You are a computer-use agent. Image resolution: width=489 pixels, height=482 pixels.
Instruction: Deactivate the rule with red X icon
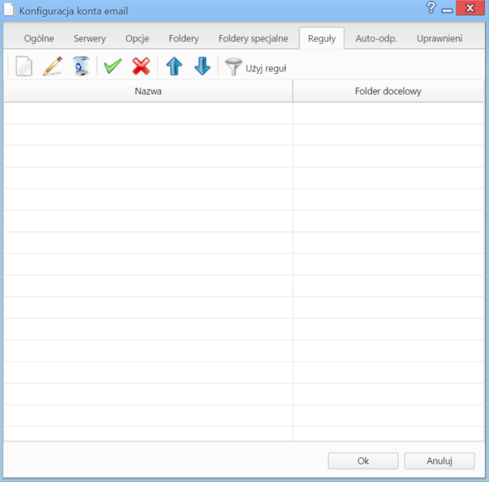pyautogui.click(x=141, y=66)
